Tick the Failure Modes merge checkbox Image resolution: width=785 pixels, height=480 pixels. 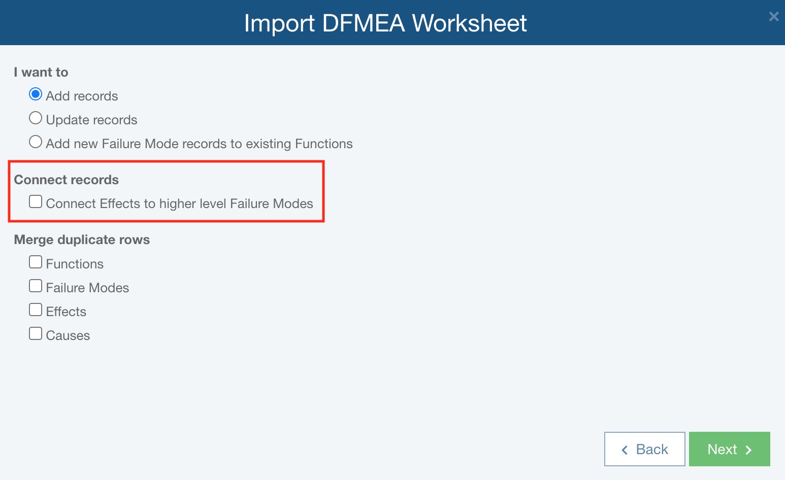(x=36, y=286)
